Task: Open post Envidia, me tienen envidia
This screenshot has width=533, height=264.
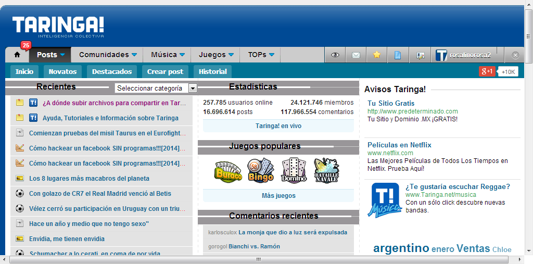Action: (67, 239)
